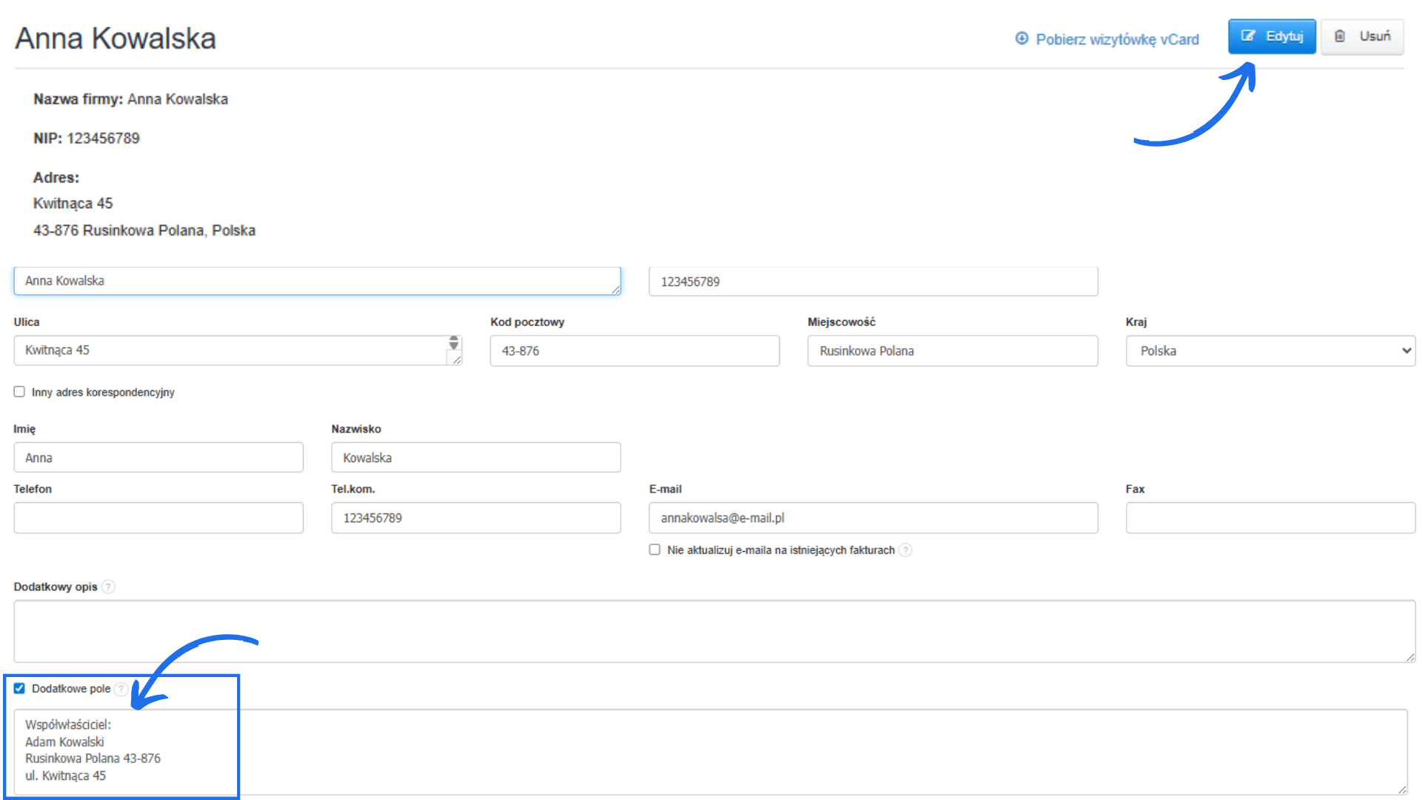Click the help icon after e-mail invoices checkbox

pos(905,550)
